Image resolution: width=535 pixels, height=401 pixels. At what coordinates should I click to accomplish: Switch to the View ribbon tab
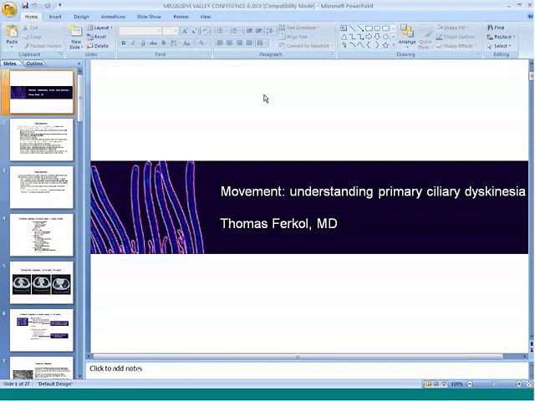[x=205, y=17]
